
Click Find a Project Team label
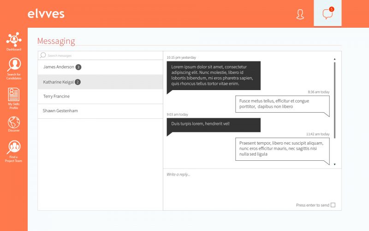point(13,159)
